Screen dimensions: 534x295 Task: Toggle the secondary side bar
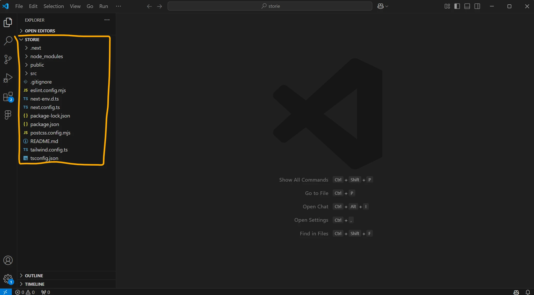[x=477, y=6]
